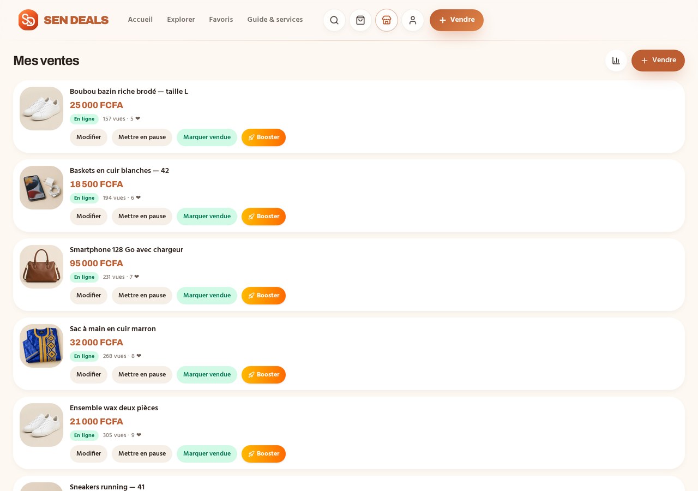The height and width of the screenshot is (491, 698).
Task: Boost the Boubou bazin riche brodé listing
Action: (x=263, y=137)
